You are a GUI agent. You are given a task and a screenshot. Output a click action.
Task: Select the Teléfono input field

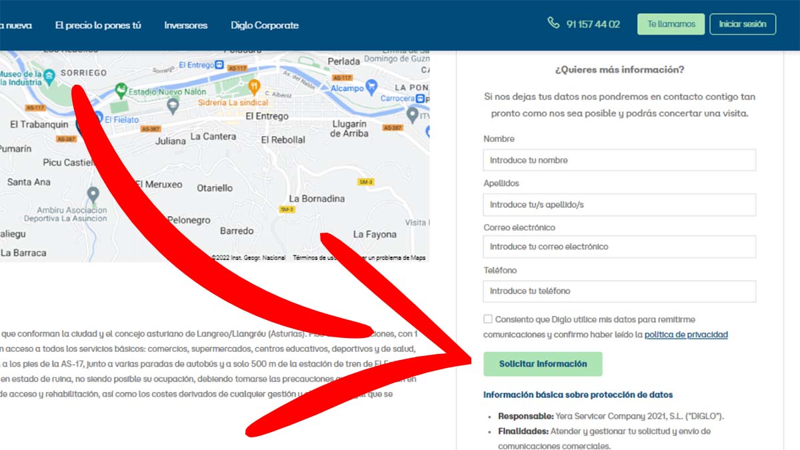pos(619,291)
